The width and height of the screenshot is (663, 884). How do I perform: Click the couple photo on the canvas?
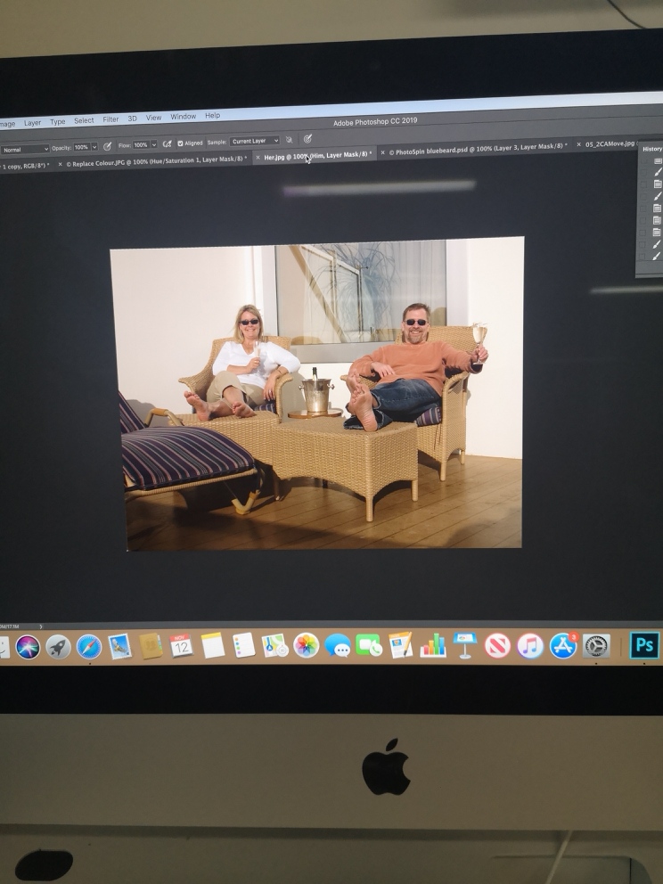coord(316,392)
